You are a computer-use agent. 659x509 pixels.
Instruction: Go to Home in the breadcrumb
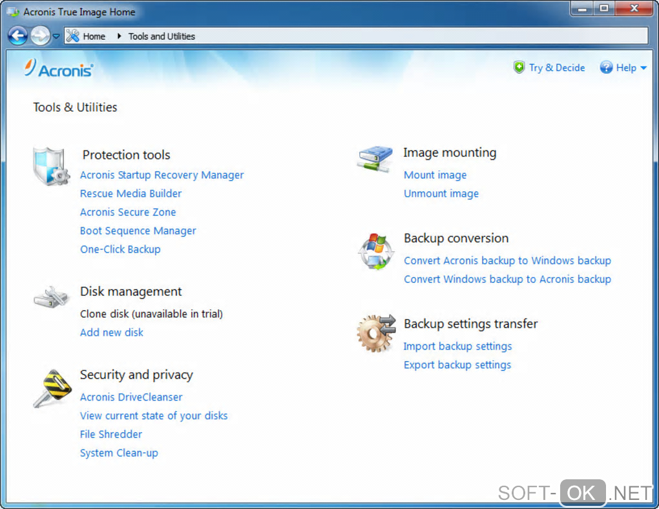coord(94,37)
